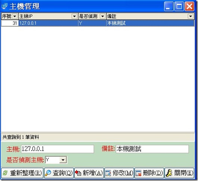Select the 127.0.0.1 cell in the table
The image size is (198, 181).
pos(48,23)
